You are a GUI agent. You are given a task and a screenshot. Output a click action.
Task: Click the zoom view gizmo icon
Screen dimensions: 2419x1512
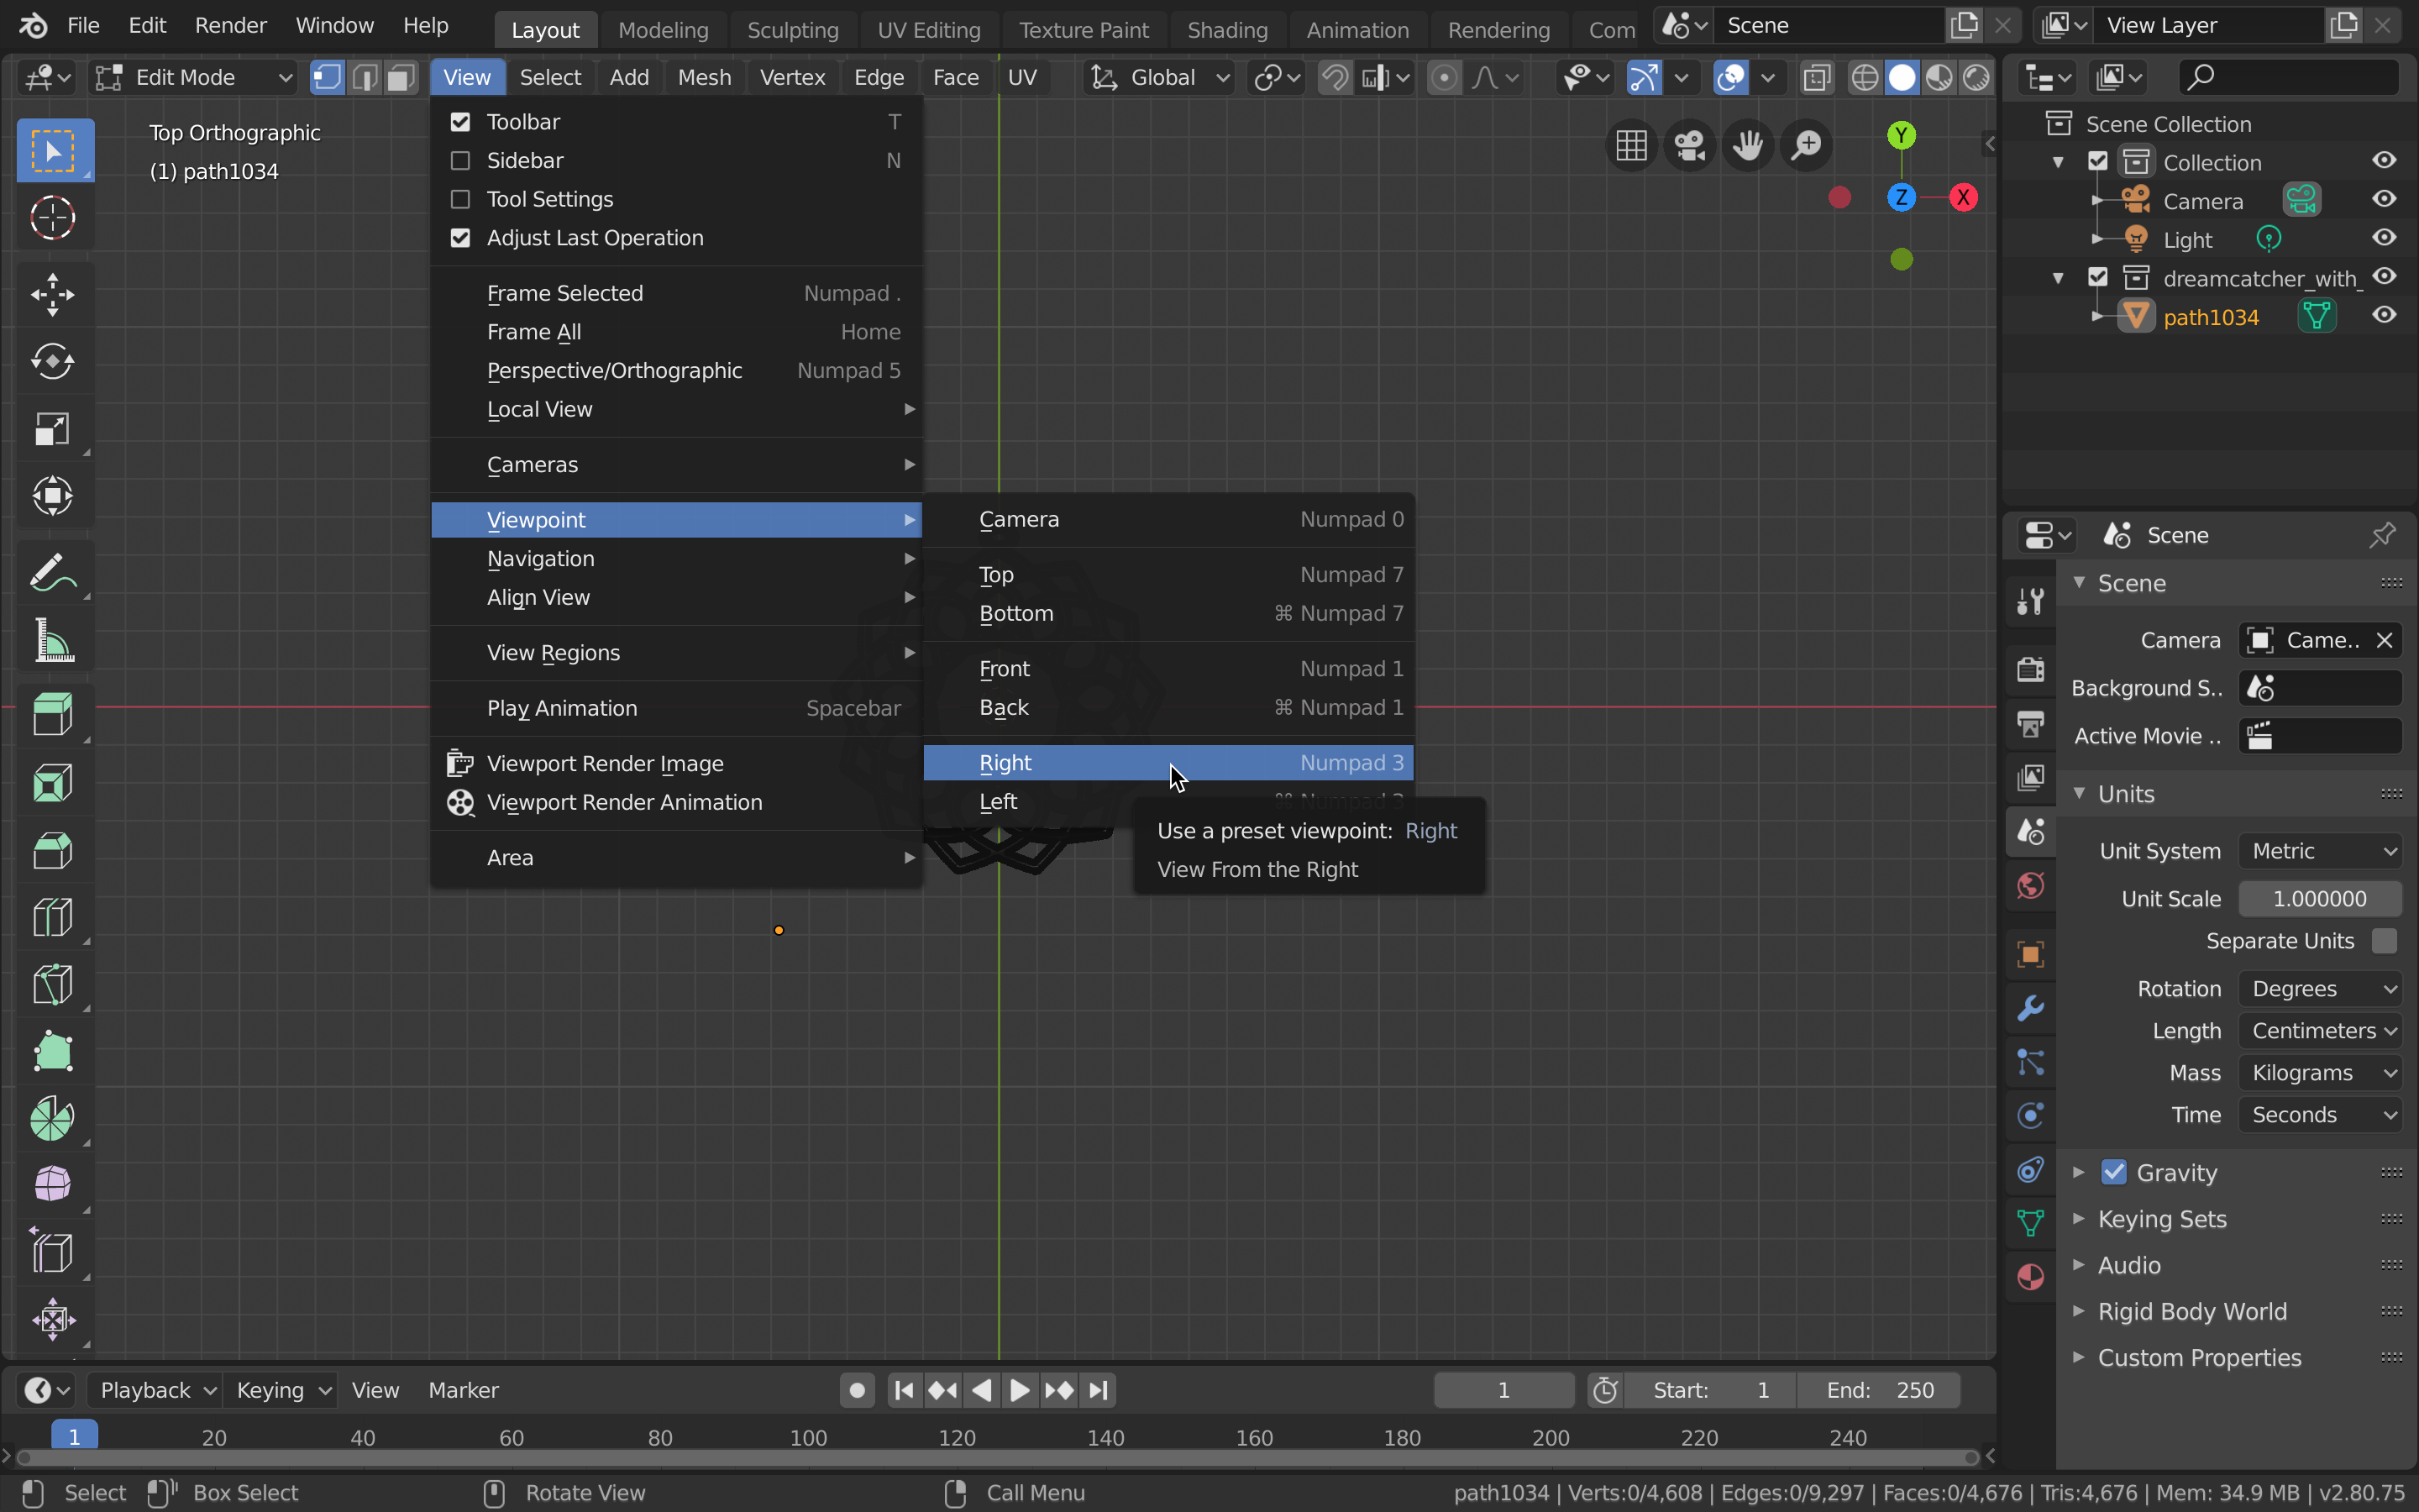pyautogui.click(x=1806, y=146)
